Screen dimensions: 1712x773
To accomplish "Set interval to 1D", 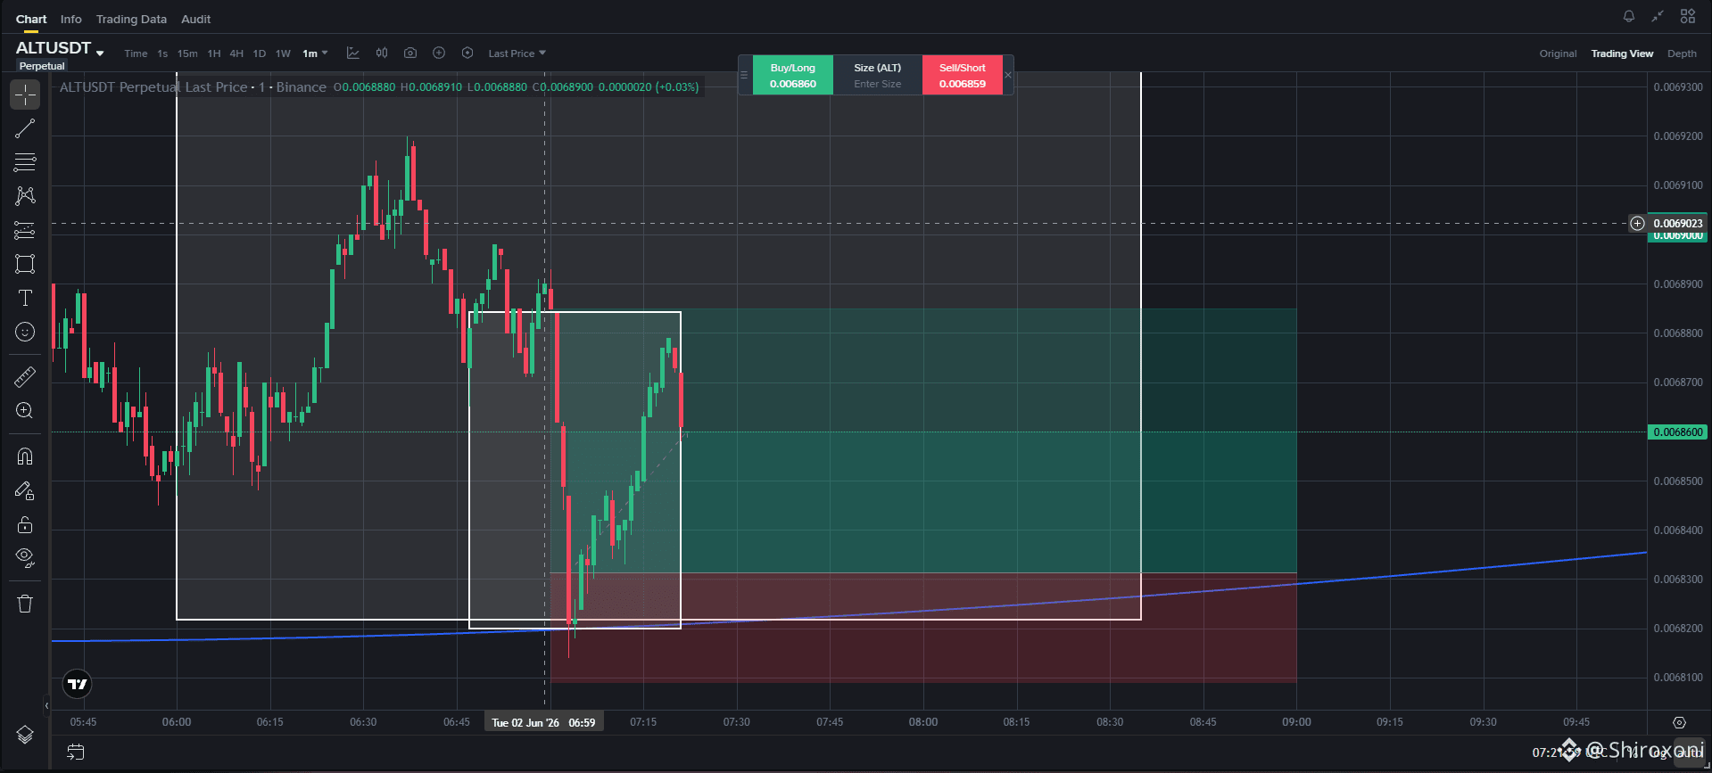I will pos(260,53).
